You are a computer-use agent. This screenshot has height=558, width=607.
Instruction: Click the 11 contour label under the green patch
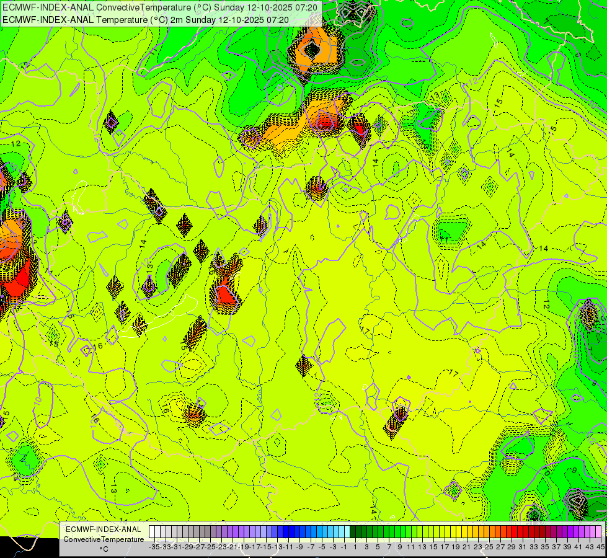444,240
